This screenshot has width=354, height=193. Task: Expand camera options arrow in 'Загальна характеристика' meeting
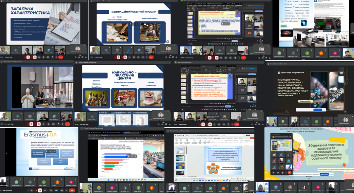[x=32, y=57]
